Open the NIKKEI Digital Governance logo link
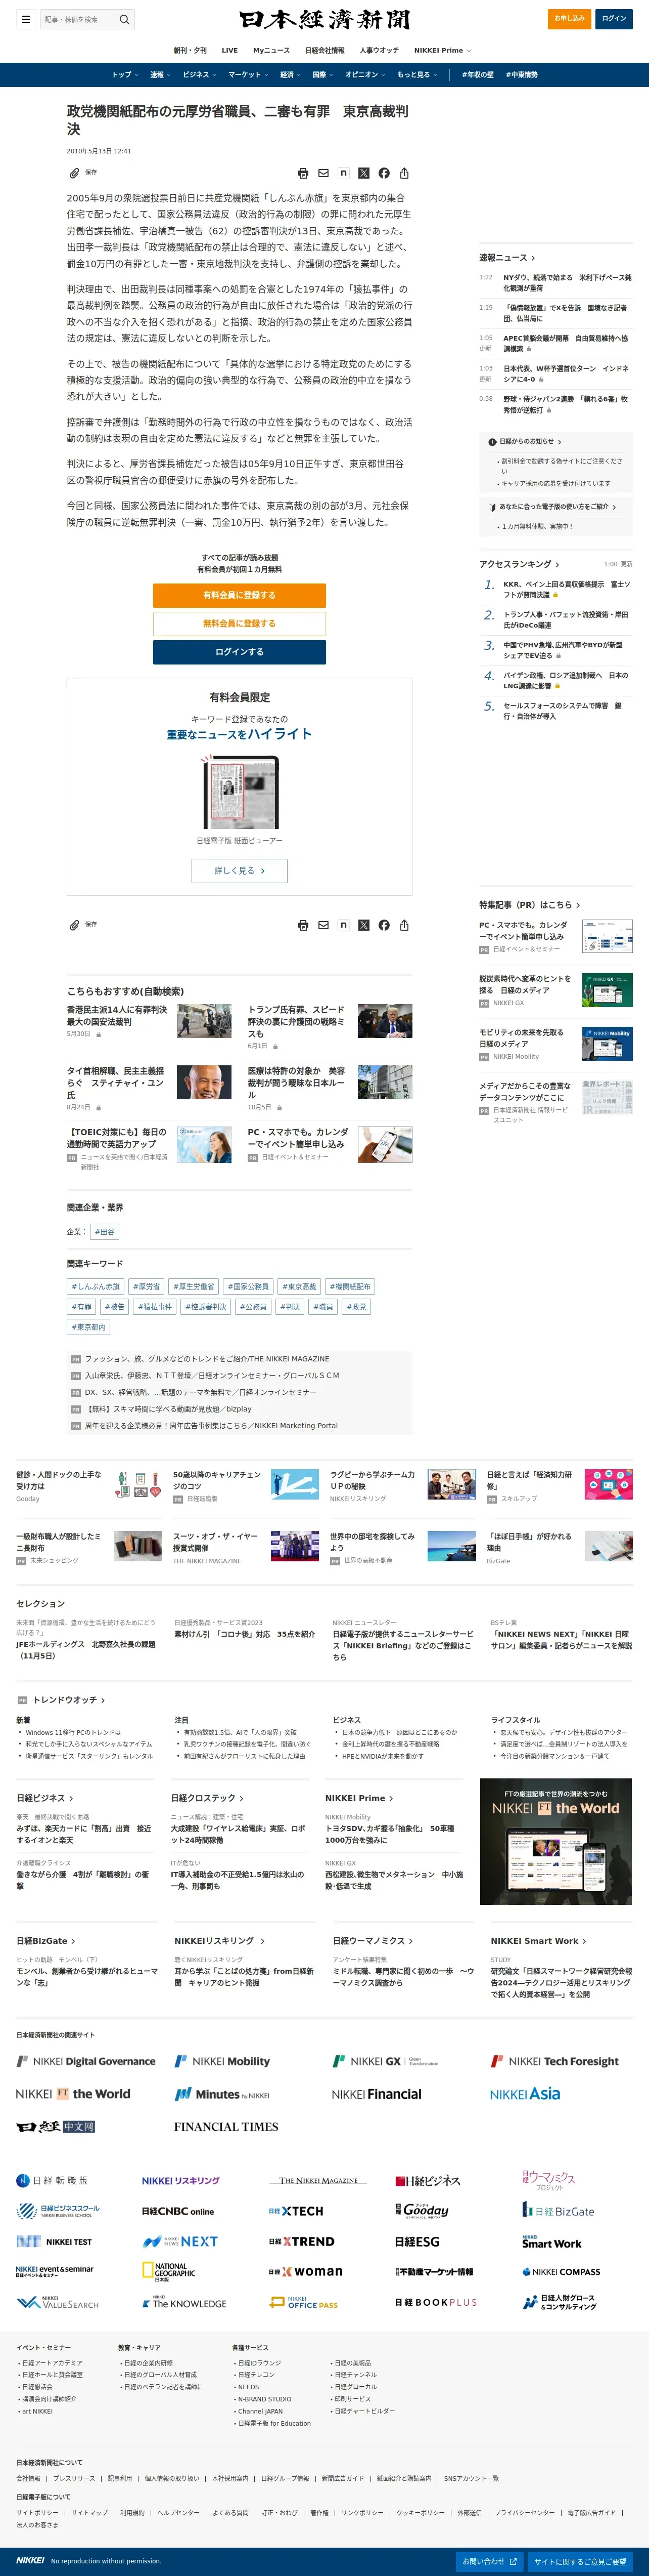The height and width of the screenshot is (2576, 649). point(86,2061)
